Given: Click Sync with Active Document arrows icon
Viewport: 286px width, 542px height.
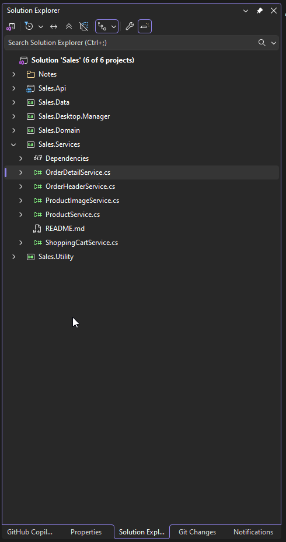Looking at the screenshot, I should click(x=54, y=26).
